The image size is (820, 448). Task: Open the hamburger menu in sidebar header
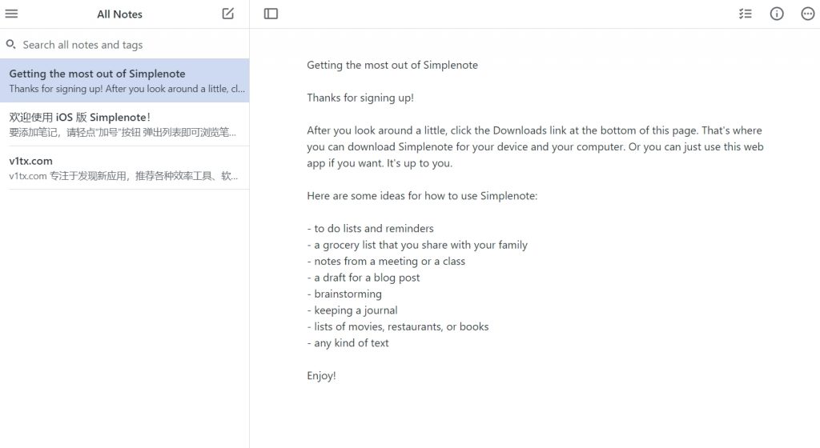point(11,14)
